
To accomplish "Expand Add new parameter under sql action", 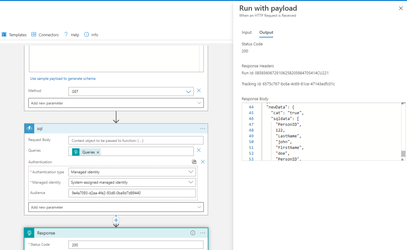I will pyautogui.click(x=116, y=207).
